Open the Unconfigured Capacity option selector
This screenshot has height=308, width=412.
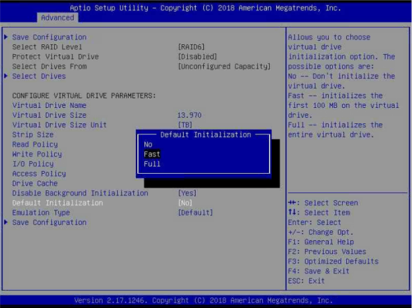click(224, 66)
